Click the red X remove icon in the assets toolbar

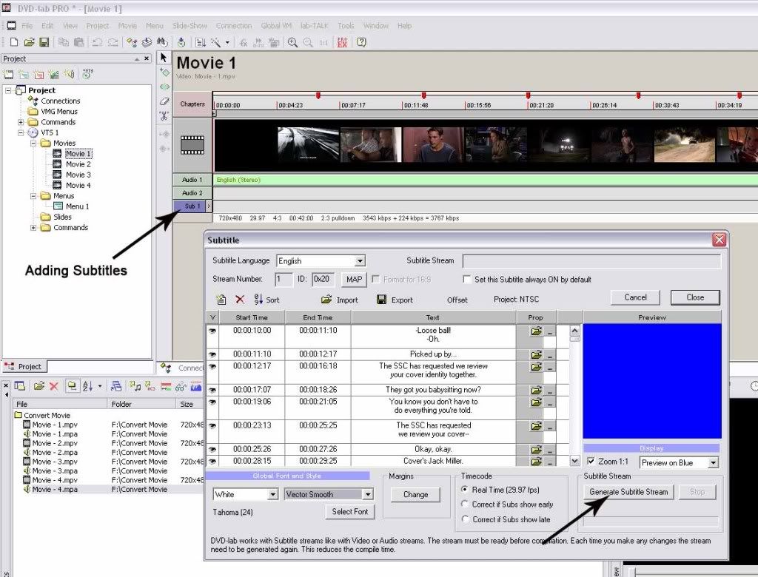pyautogui.click(x=53, y=386)
